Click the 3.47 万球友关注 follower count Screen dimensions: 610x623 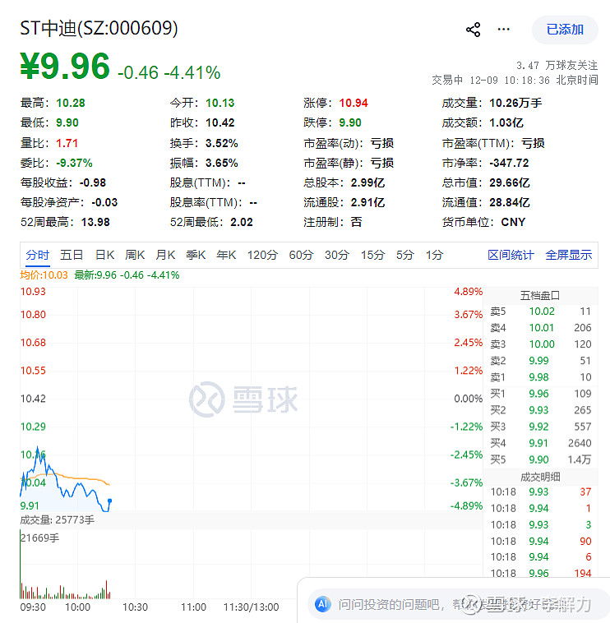pos(557,65)
